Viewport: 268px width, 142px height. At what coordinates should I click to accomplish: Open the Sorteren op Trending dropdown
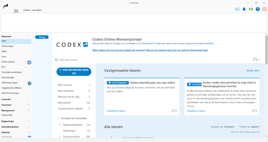(x=229, y=127)
